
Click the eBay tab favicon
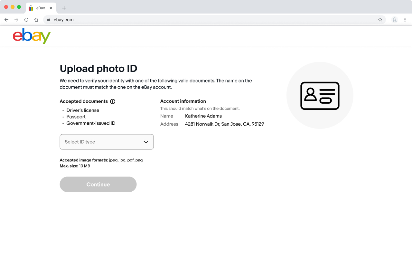click(31, 8)
